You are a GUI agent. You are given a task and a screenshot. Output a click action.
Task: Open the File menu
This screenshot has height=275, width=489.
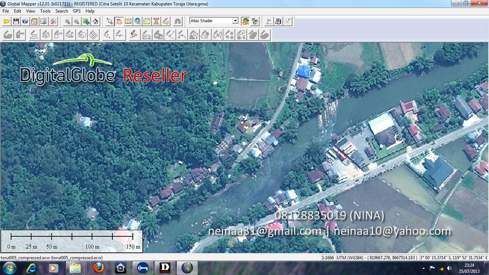click(x=5, y=11)
